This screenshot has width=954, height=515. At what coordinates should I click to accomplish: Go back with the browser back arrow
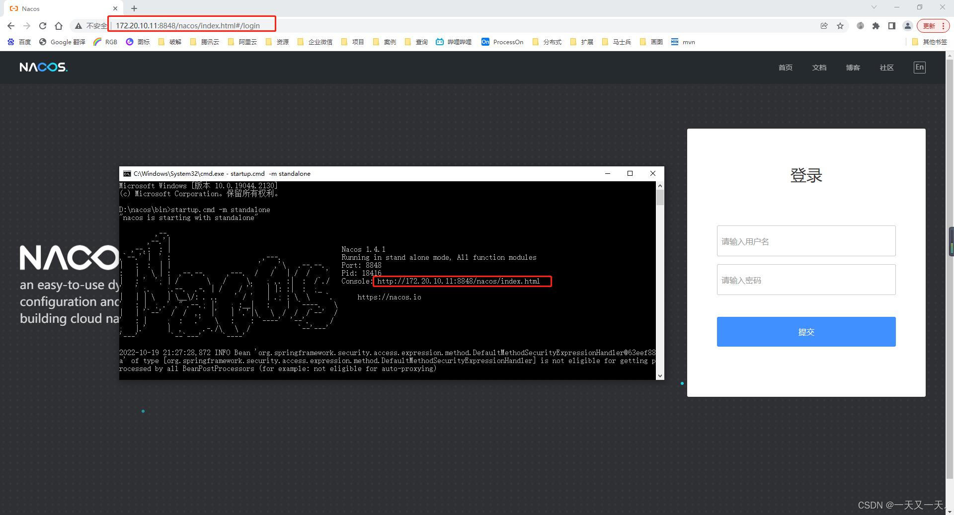pos(11,26)
